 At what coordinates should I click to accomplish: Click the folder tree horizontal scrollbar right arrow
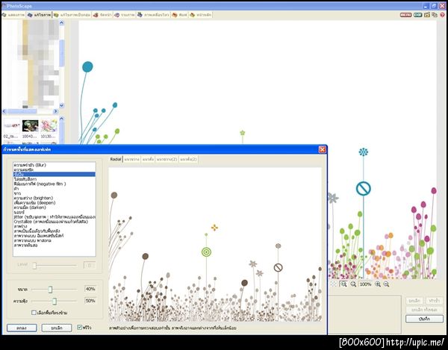(x=55, y=111)
